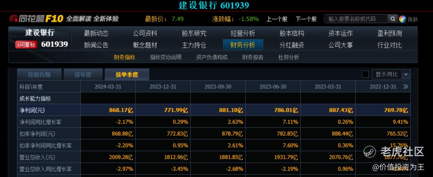The width and height of the screenshot is (433, 177).
Task: Click the 2024-03-31 column header
Action: (x=108, y=86)
